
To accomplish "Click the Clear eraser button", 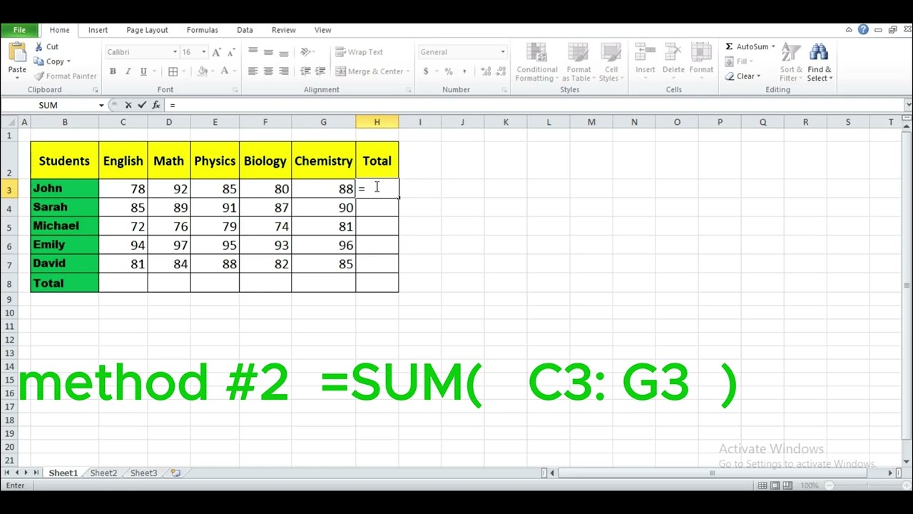I will coord(743,76).
